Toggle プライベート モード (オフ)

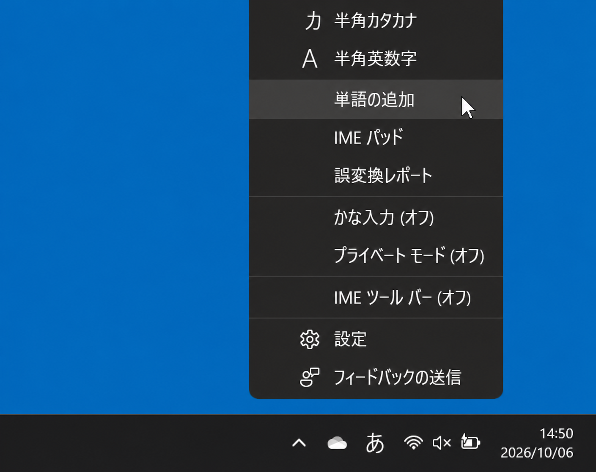(376, 255)
